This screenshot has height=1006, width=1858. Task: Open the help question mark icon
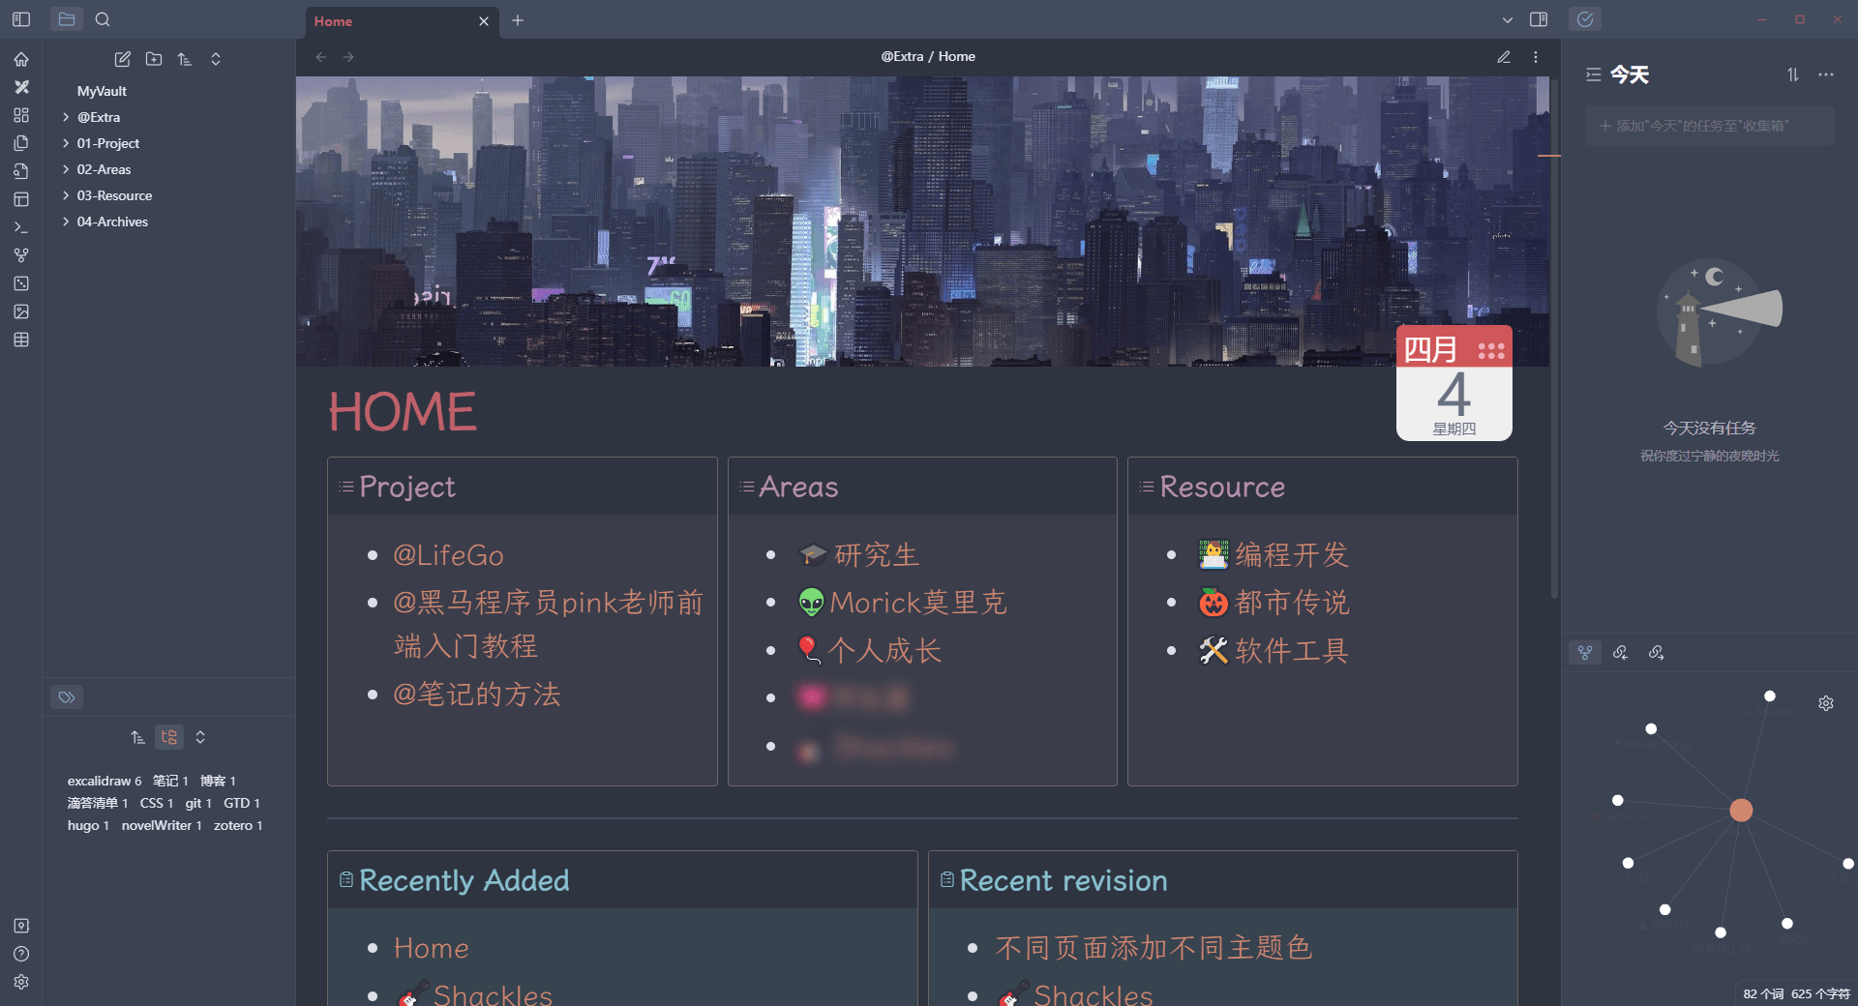(21, 954)
